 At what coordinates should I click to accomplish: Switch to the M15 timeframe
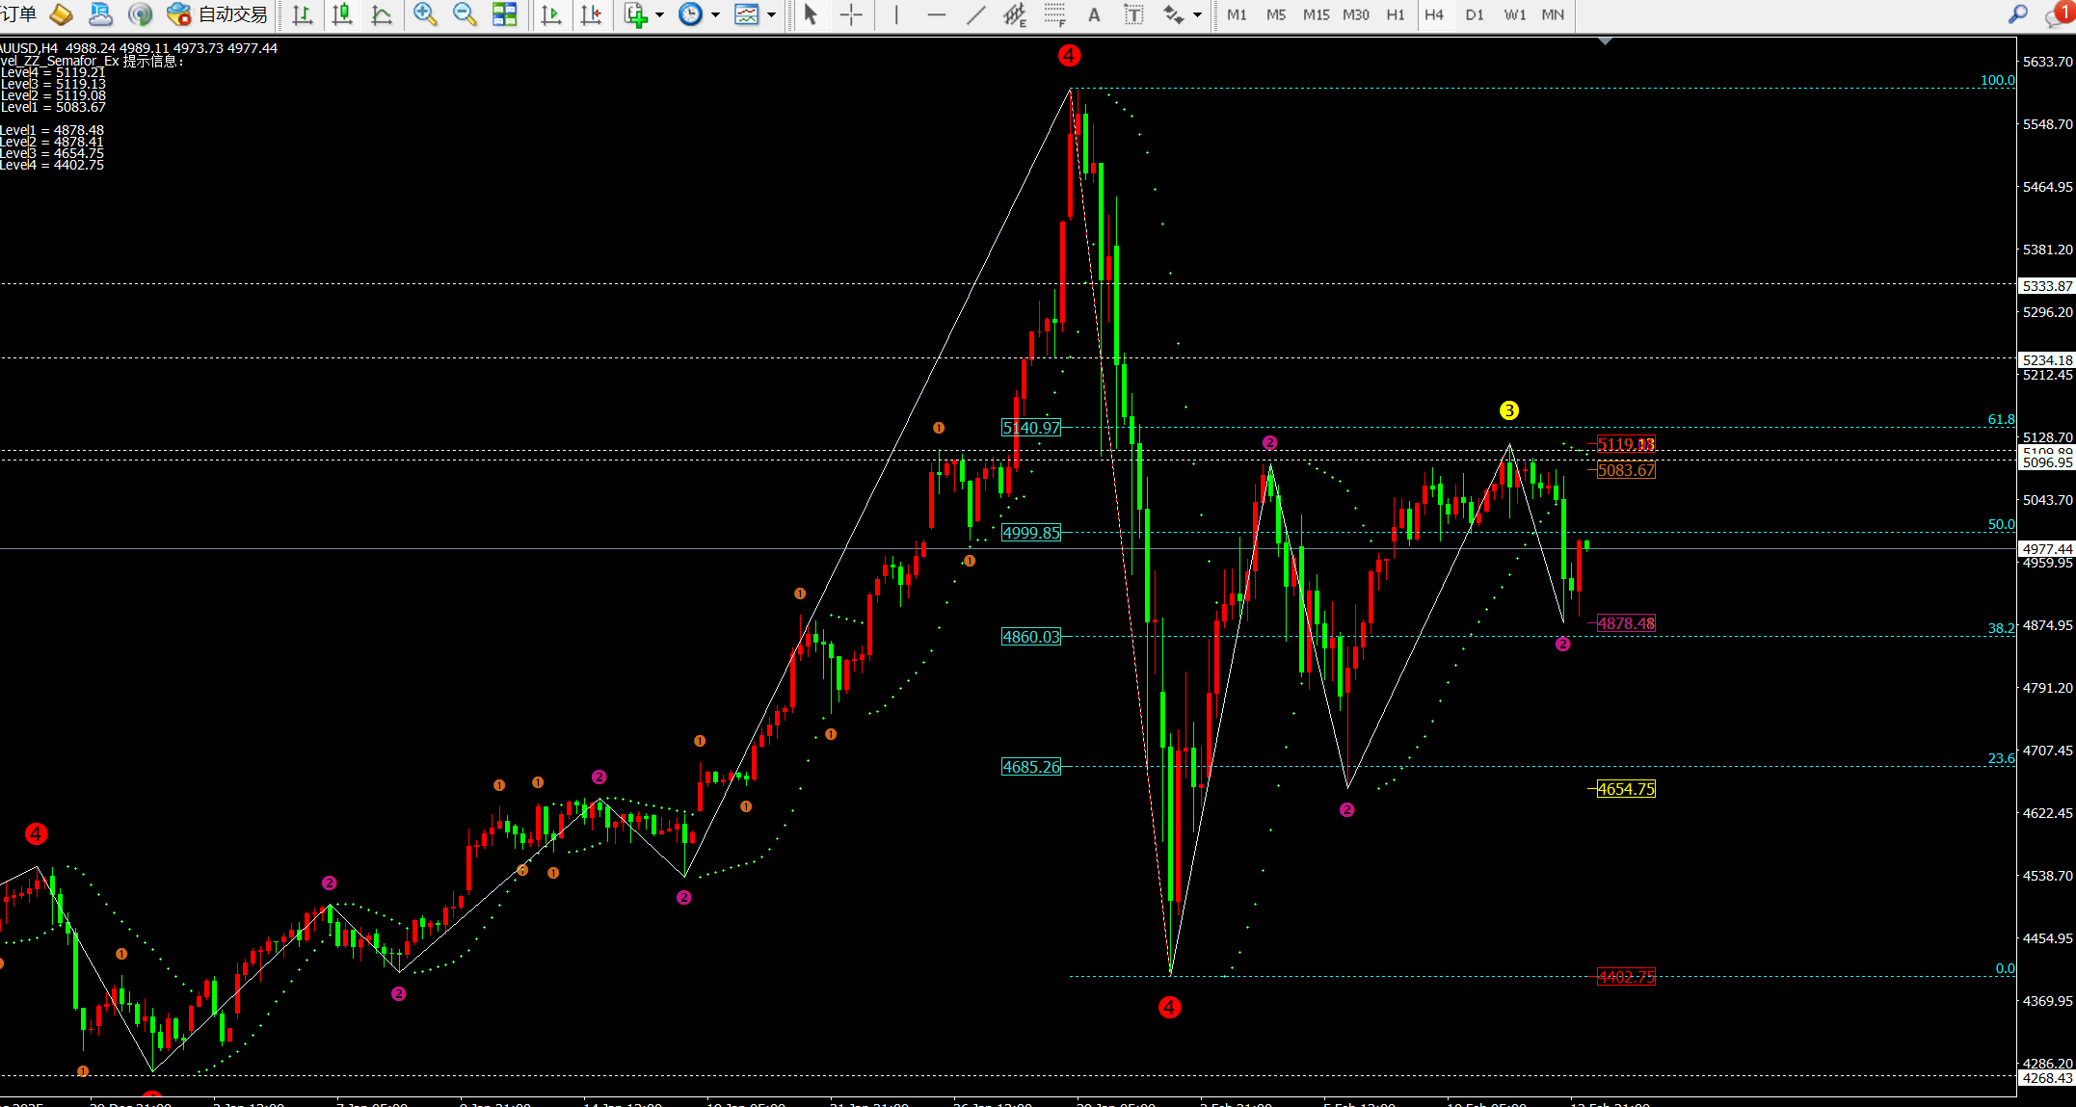(x=1316, y=14)
